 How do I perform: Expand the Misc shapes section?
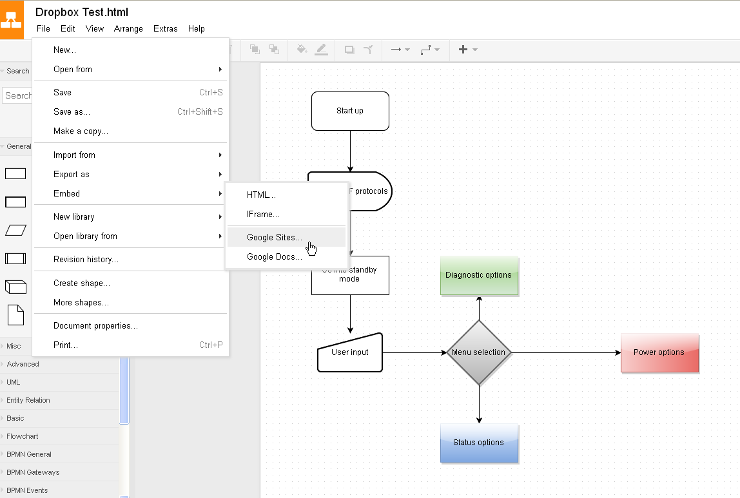(15, 346)
